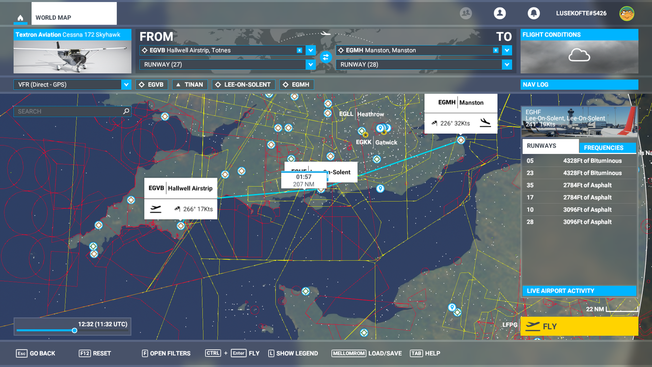Select the Cessna 172 Skyhawk aircraft thumbnail
Screen dimensions: 652x367
point(72,57)
